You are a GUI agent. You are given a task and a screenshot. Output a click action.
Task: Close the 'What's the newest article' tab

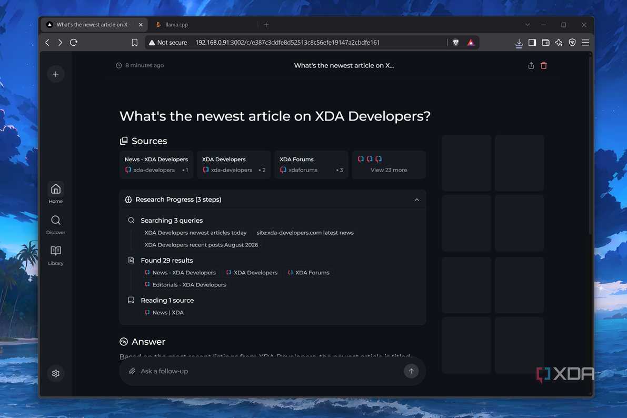point(141,25)
